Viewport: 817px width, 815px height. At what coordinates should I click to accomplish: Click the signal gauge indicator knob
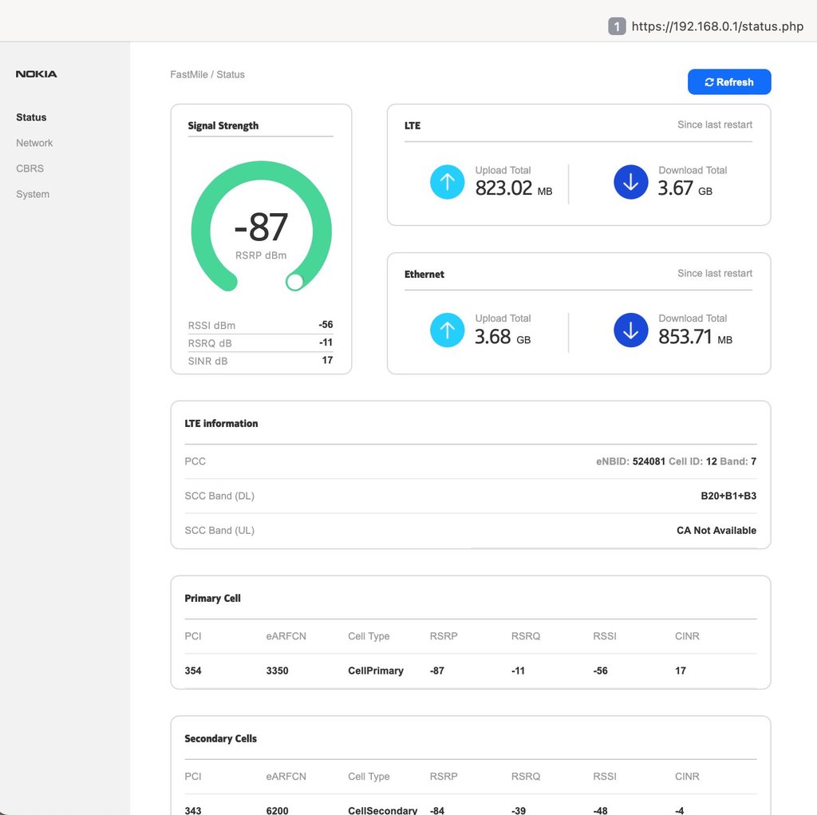pos(294,282)
